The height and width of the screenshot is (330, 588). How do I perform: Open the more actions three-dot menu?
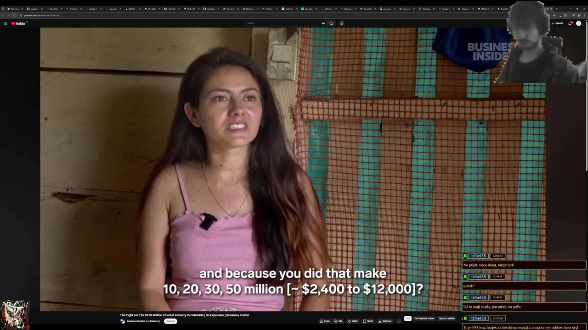click(x=399, y=321)
